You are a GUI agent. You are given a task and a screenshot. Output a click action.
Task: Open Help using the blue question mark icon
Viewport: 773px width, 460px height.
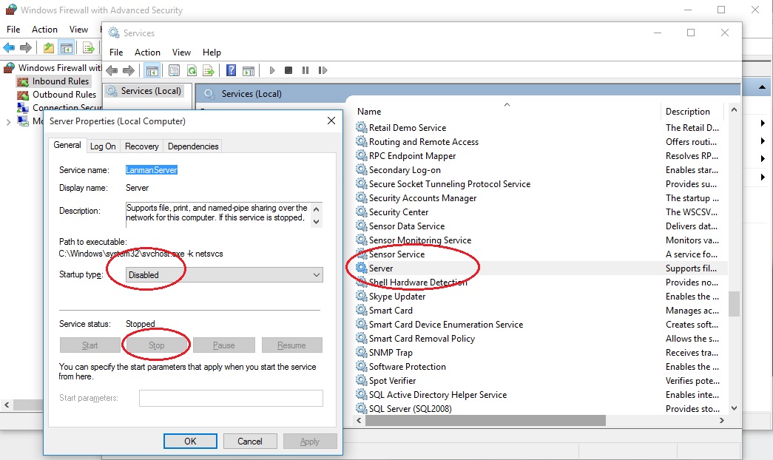pos(231,70)
